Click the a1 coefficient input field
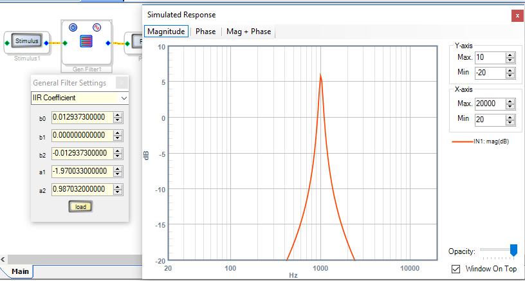525x281 pixels. [x=83, y=172]
